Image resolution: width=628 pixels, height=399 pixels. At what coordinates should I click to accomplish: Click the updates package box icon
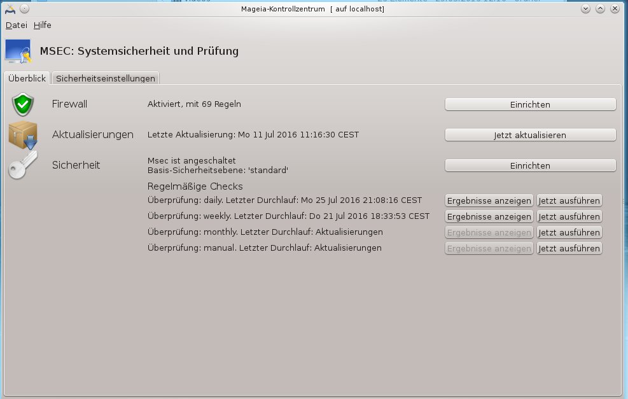pos(24,135)
